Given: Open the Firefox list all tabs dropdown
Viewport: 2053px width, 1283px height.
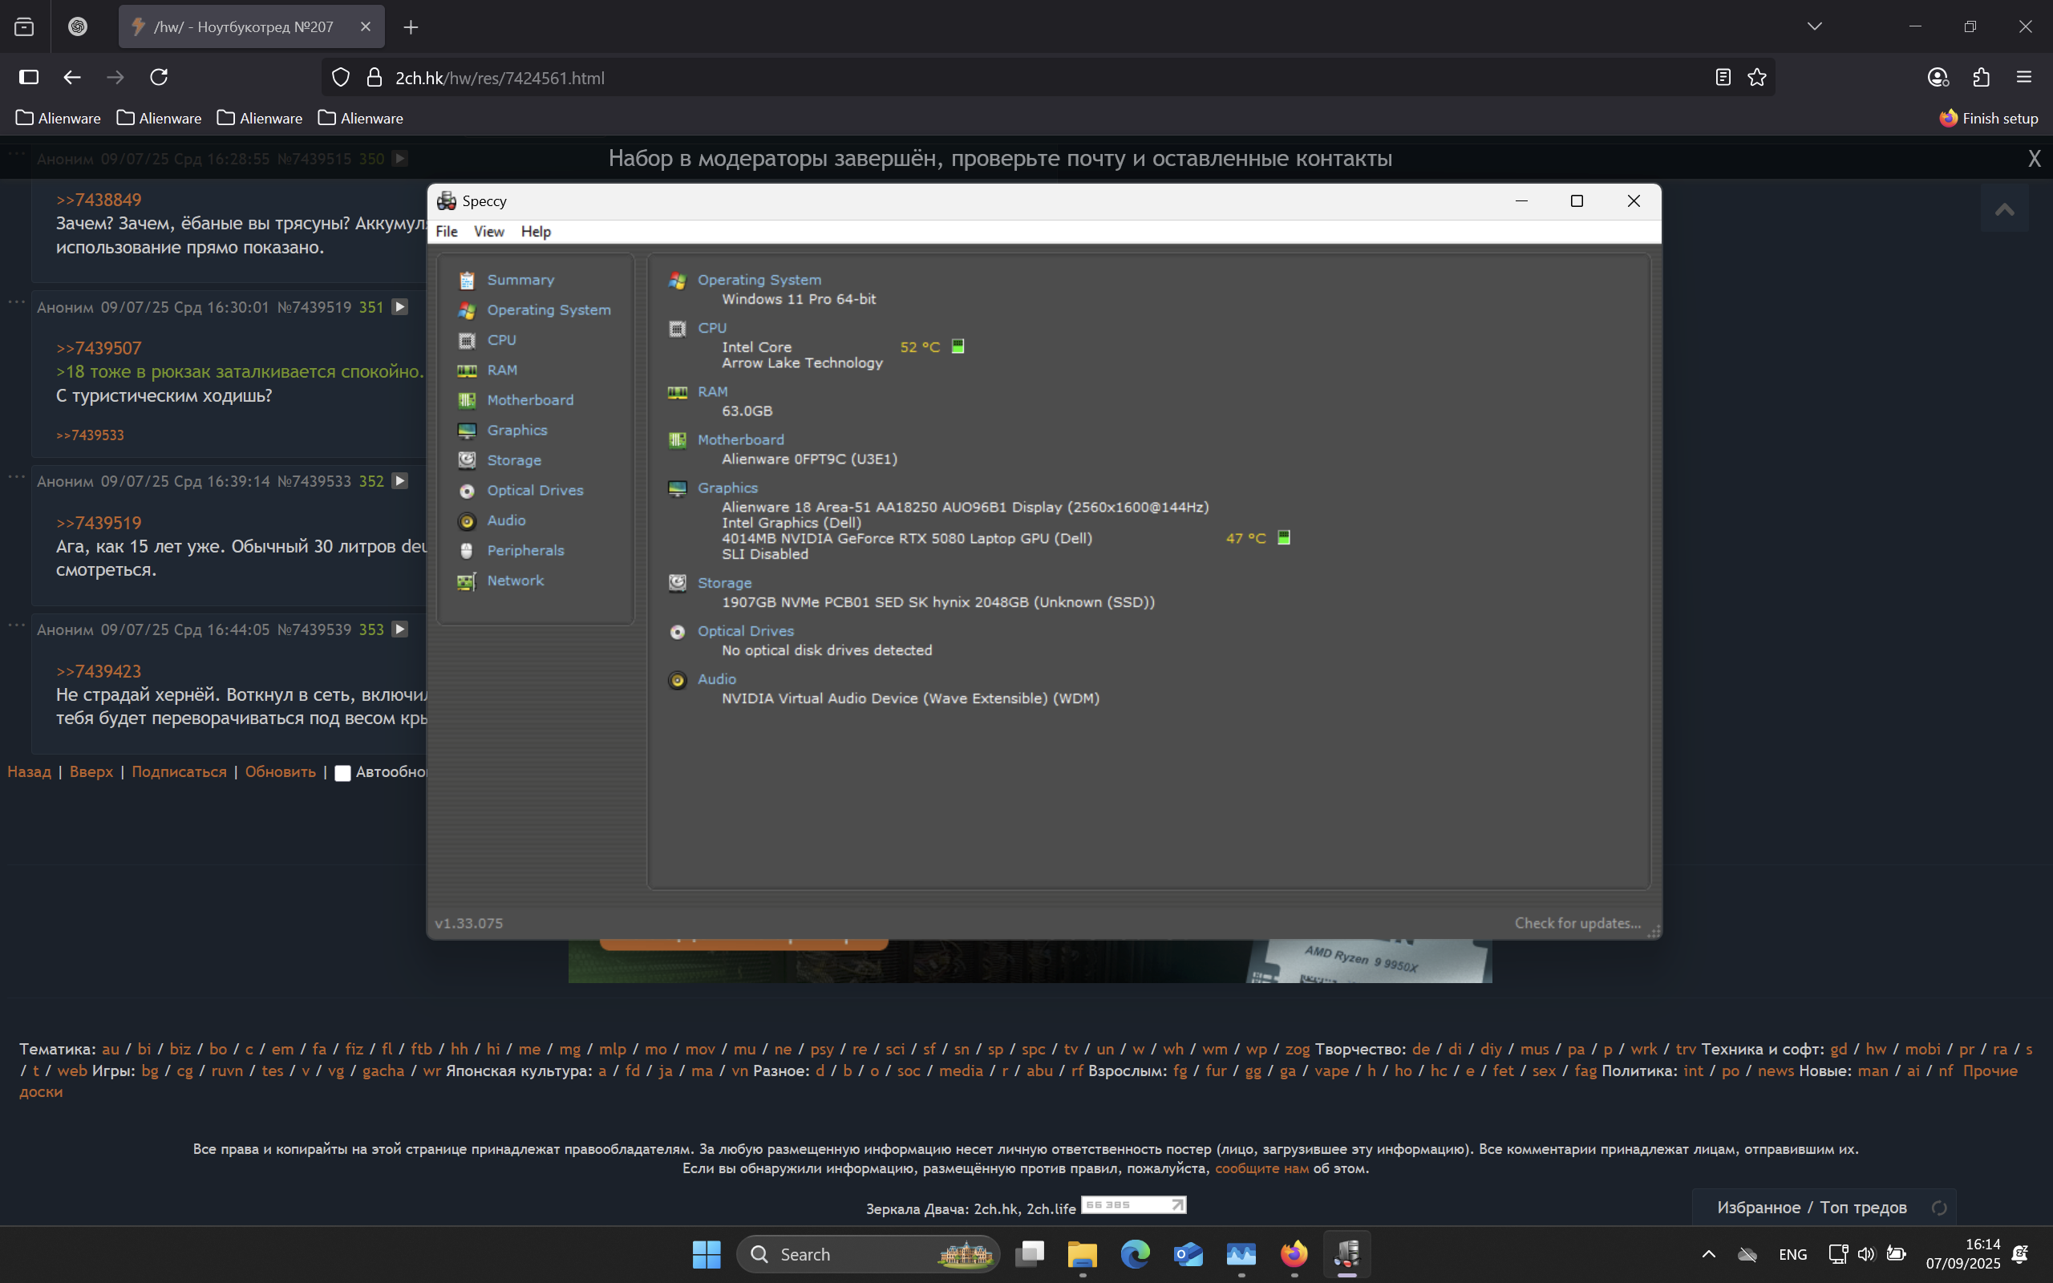Looking at the screenshot, I should click(1815, 26).
